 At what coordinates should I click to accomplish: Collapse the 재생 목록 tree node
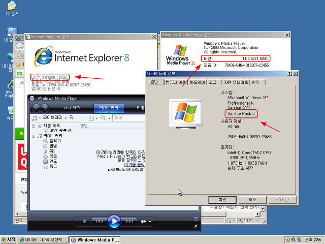[x=33, y=126]
